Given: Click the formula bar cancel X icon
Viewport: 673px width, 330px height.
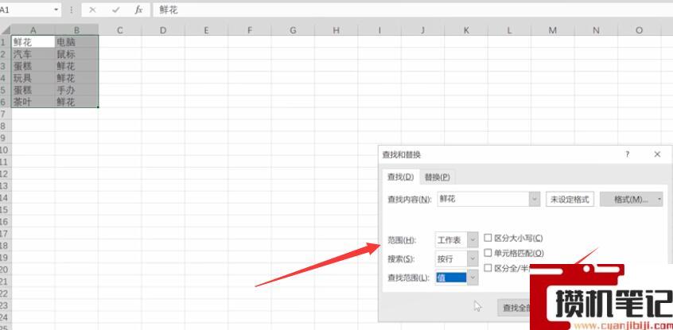Looking at the screenshot, I should tap(91, 10).
